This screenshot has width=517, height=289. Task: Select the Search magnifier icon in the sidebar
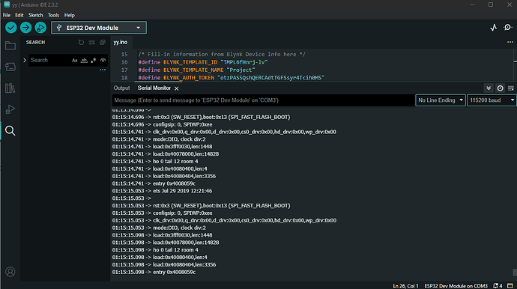point(10,131)
